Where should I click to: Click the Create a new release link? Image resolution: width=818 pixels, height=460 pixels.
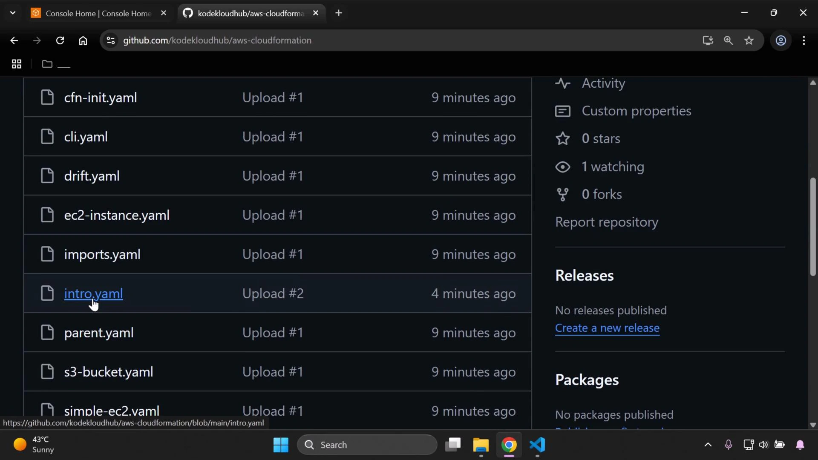click(607, 328)
